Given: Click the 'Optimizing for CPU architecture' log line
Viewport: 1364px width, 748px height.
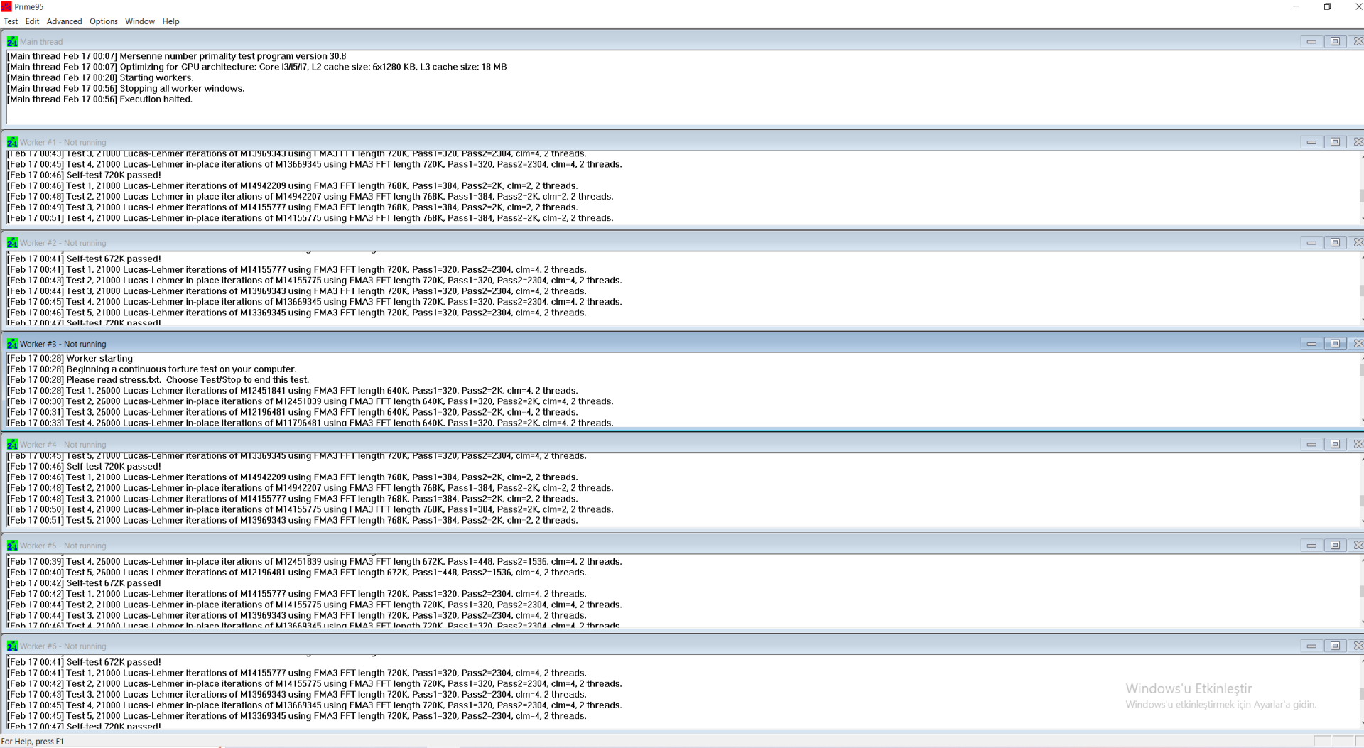Looking at the screenshot, I should (x=257, y=67).
